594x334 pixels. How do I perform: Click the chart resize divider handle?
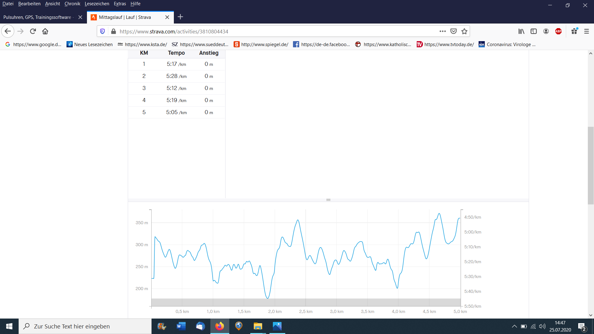coord(328,200)
